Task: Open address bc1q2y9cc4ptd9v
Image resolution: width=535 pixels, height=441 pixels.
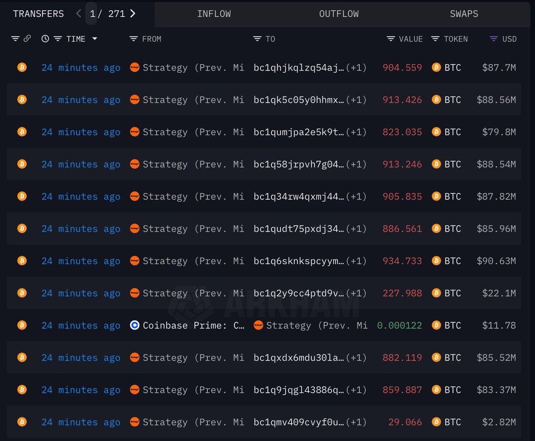Action: point(299,293)
